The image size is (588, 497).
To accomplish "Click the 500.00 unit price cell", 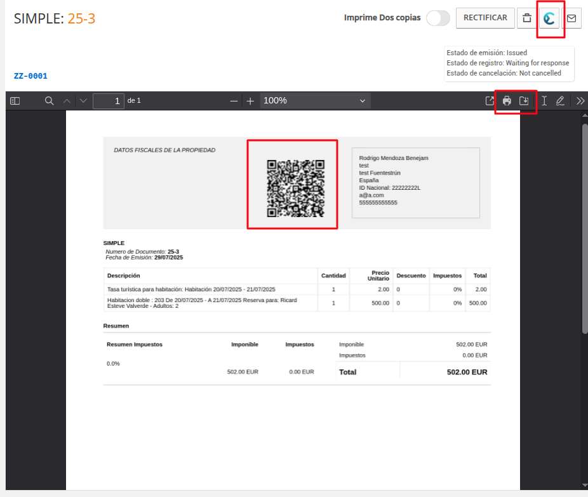I will [380, 303].
